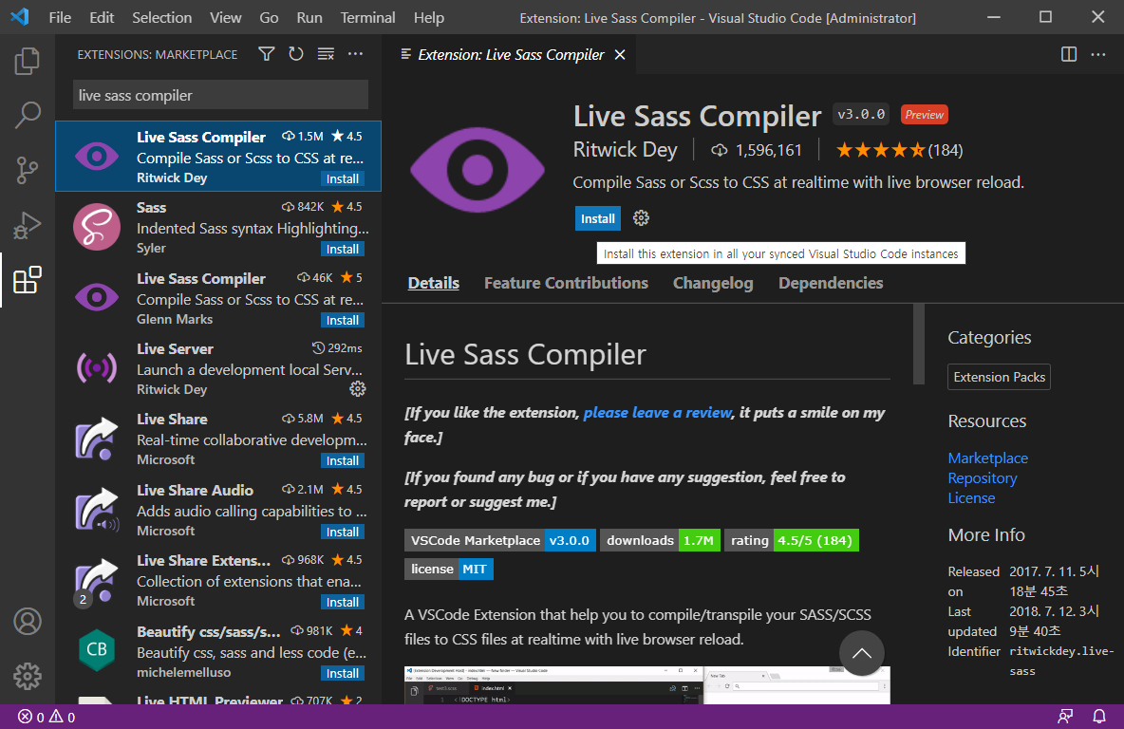Install Live Share Extension Pack
Image resolution: width=1124 pixels, height=729 pixels.
(343, 602)
